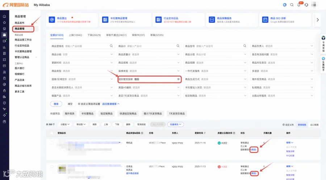The image size is (326, 180).
Task: Clear the 国别管控国家 filter value
Action: point(178,79)
